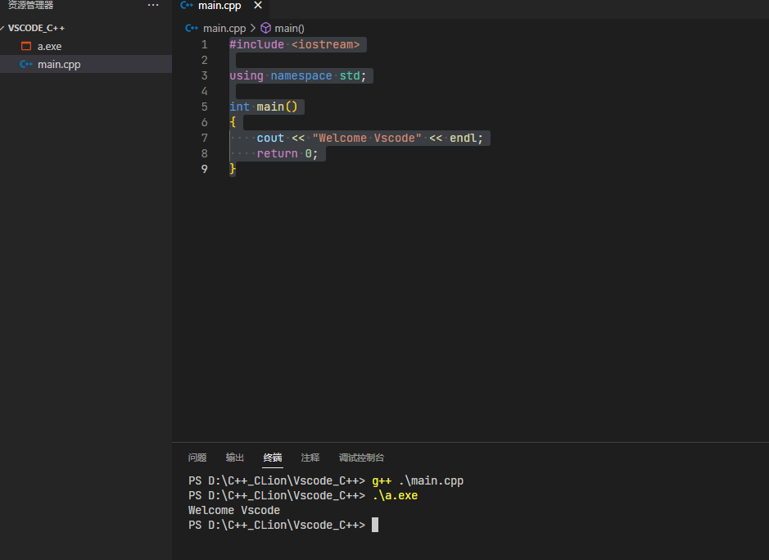Focus the terminal cursor at the last prompt
Image resolution: width=769 pixels, height=560 pixels.
(x=375, y=525)
